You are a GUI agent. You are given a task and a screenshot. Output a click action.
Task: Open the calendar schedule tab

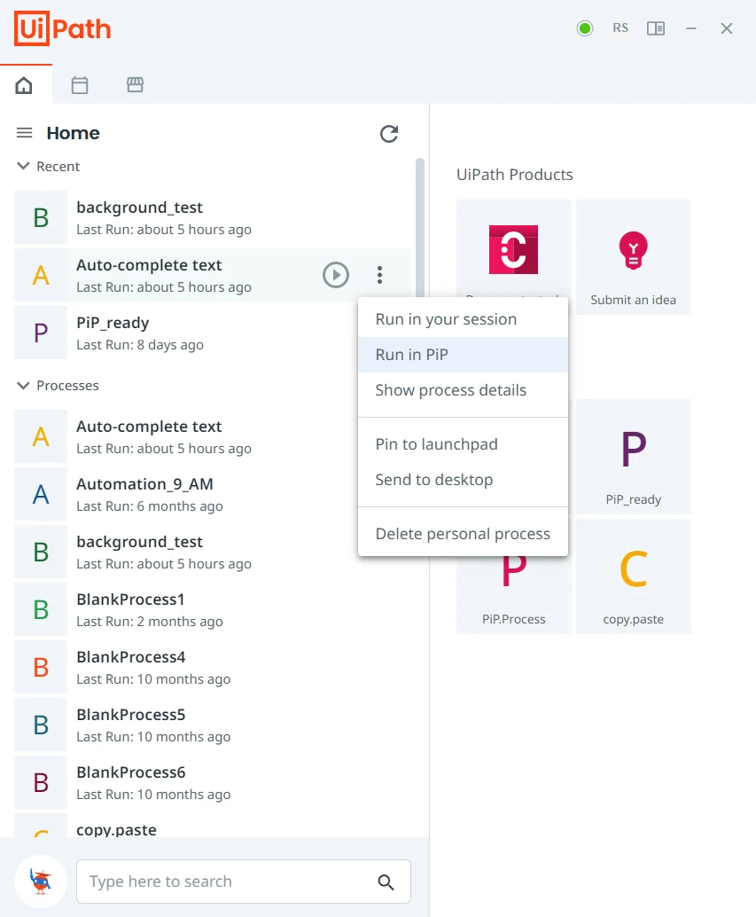coord(80,85)
